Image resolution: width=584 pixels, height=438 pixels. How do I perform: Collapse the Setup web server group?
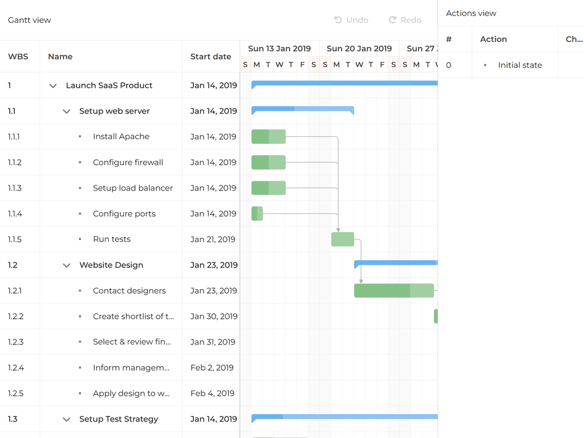[67, 111]
